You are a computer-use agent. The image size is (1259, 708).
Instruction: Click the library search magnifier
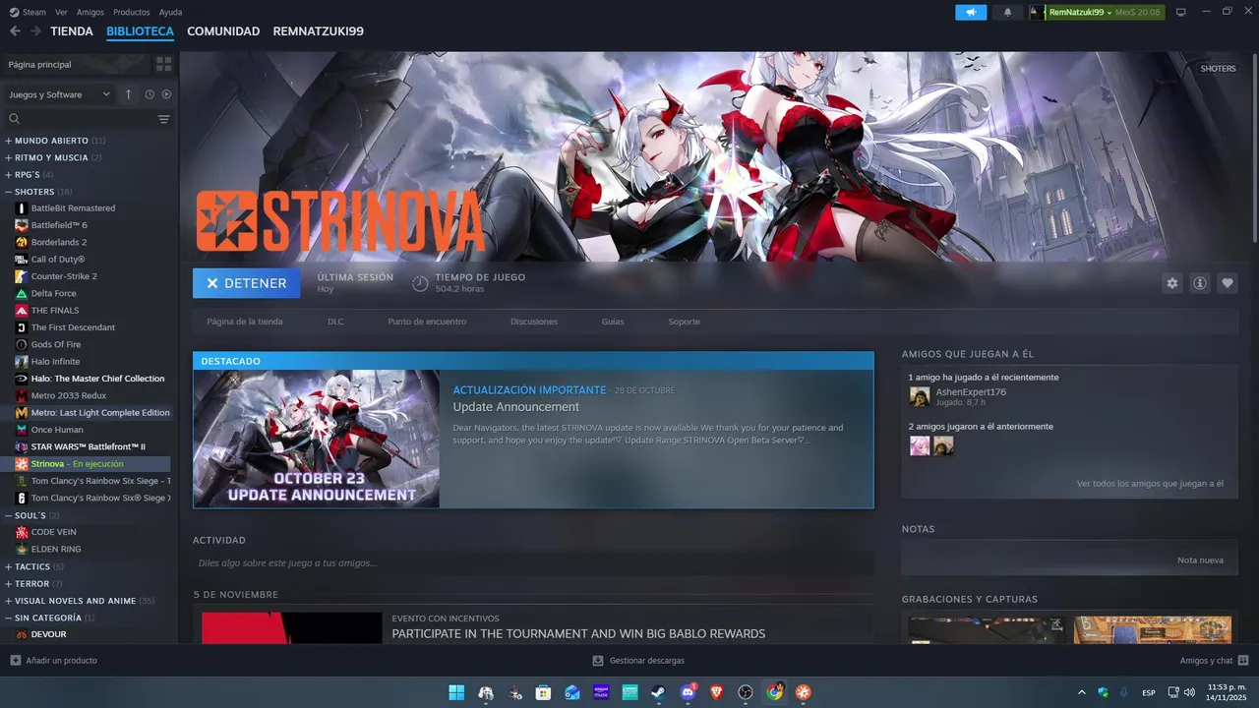(14, 119)
